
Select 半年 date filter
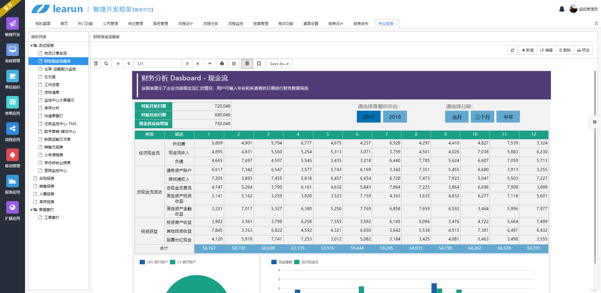point(508,117)
